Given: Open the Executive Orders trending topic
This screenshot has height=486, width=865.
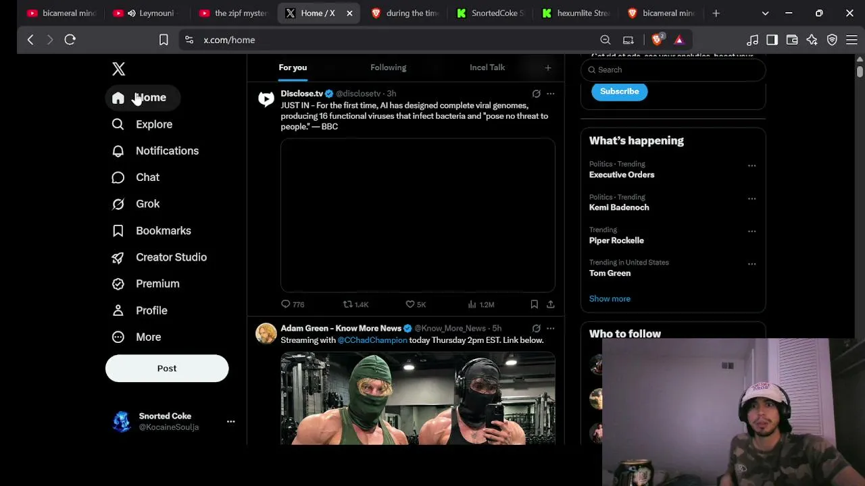Looking at the screenshot, I should pyautogui.click(x=622, y=175).
